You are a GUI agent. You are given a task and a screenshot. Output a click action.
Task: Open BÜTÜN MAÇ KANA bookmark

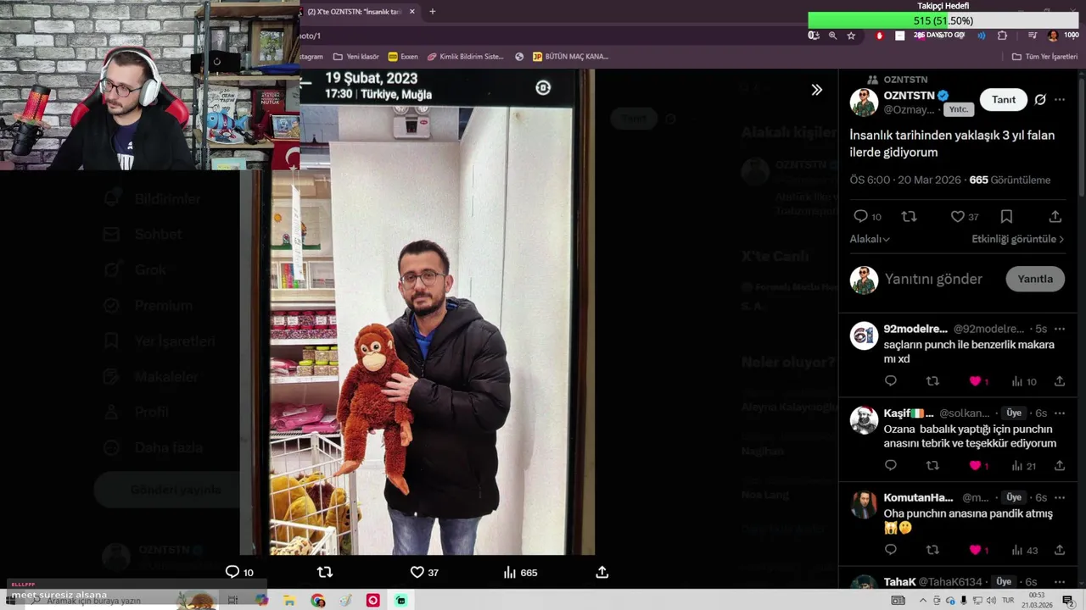coord(570,57)
